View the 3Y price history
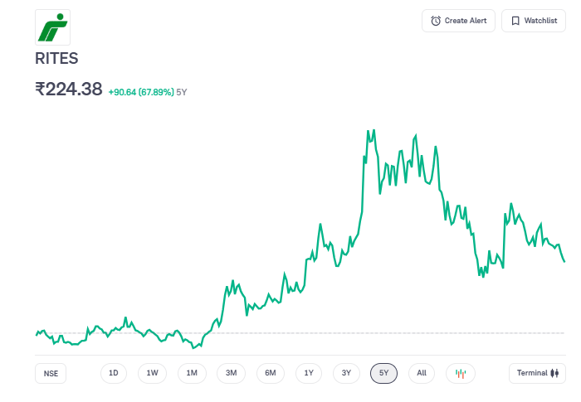The width and height of the screenshot is (581, 402). click(346, 373)
